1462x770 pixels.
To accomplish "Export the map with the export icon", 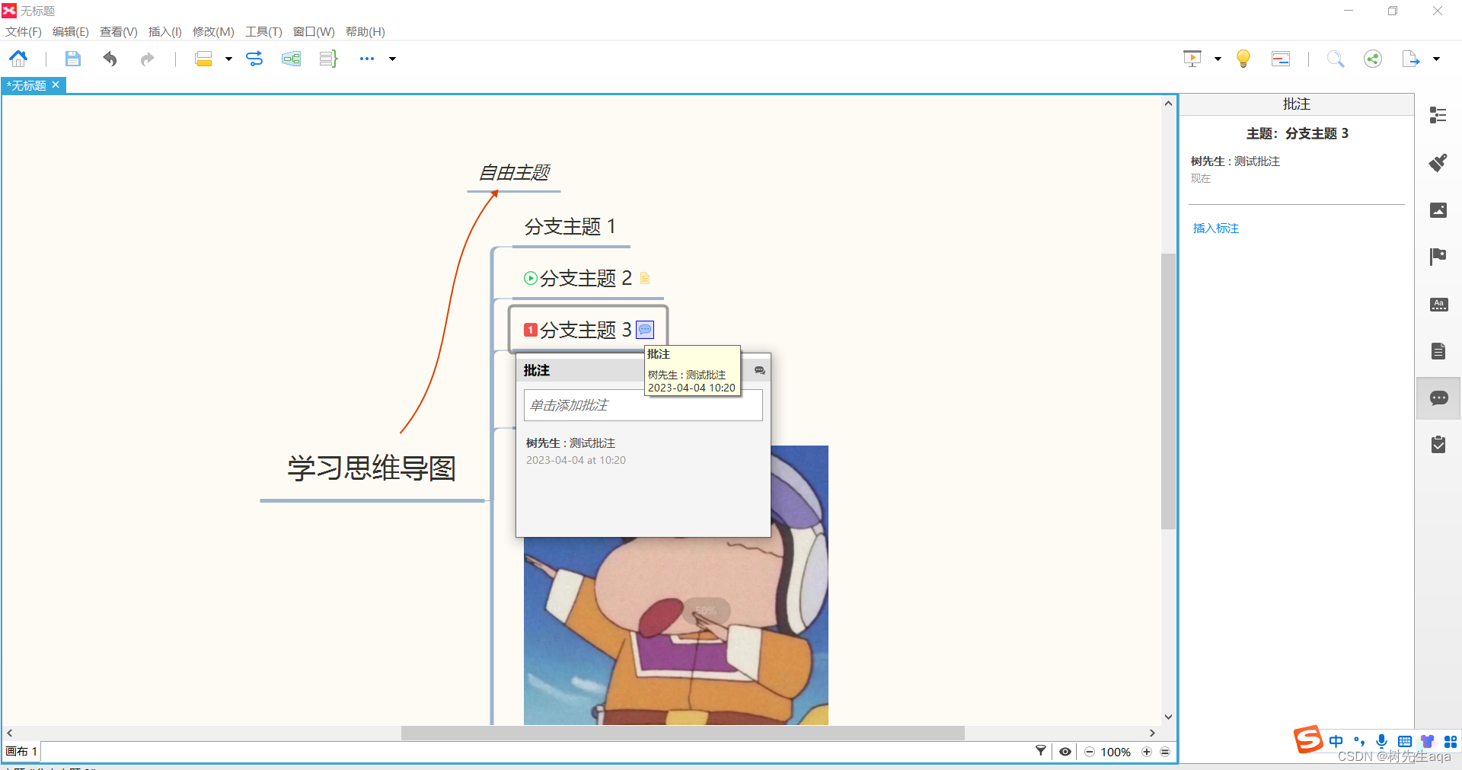I will pyautogui.click(x=1411, y=59).
